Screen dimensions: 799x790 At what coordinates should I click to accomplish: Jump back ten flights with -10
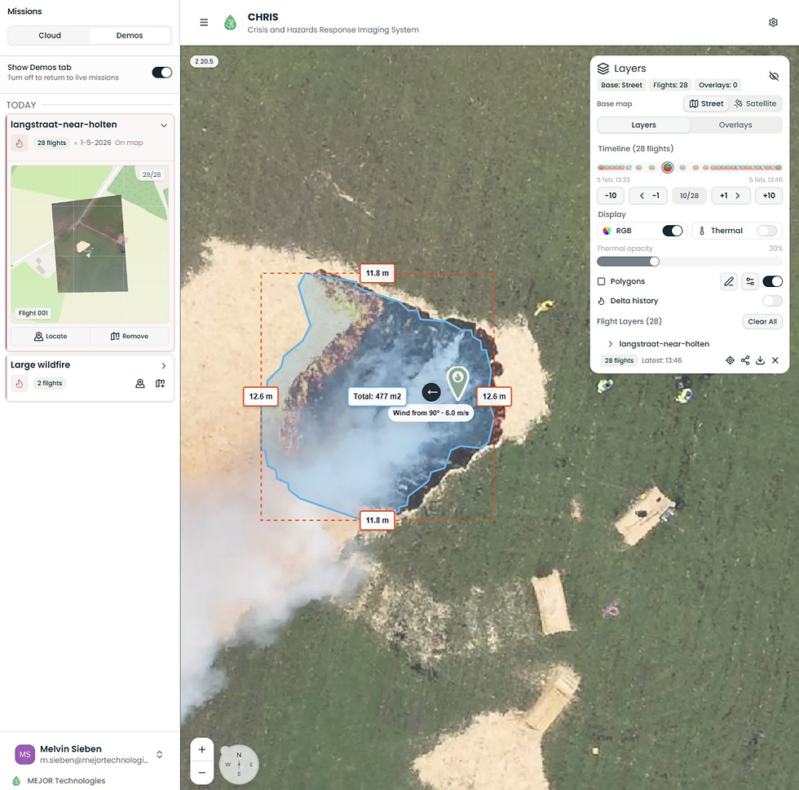coord(611,196)
